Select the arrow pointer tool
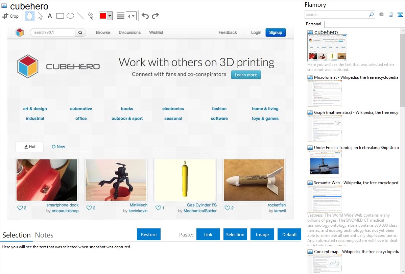This screenshot has width=405, height=274. tap(40, 16)
